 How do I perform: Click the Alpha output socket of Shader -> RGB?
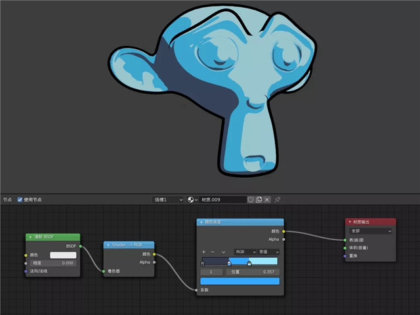154,262
